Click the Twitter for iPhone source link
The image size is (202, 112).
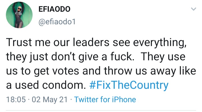tap(105, 99)
